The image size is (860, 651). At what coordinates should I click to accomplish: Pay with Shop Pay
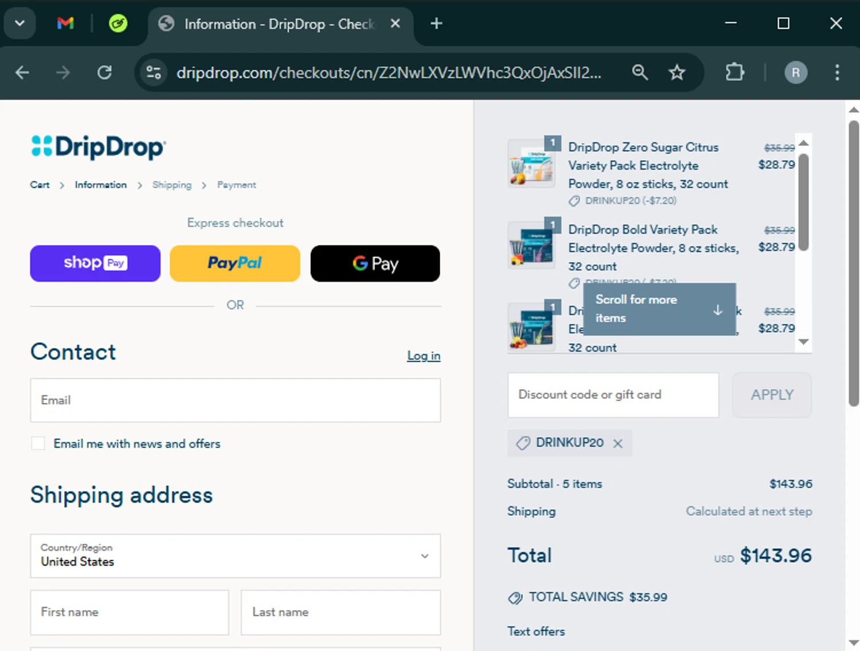tap(95, 264)
